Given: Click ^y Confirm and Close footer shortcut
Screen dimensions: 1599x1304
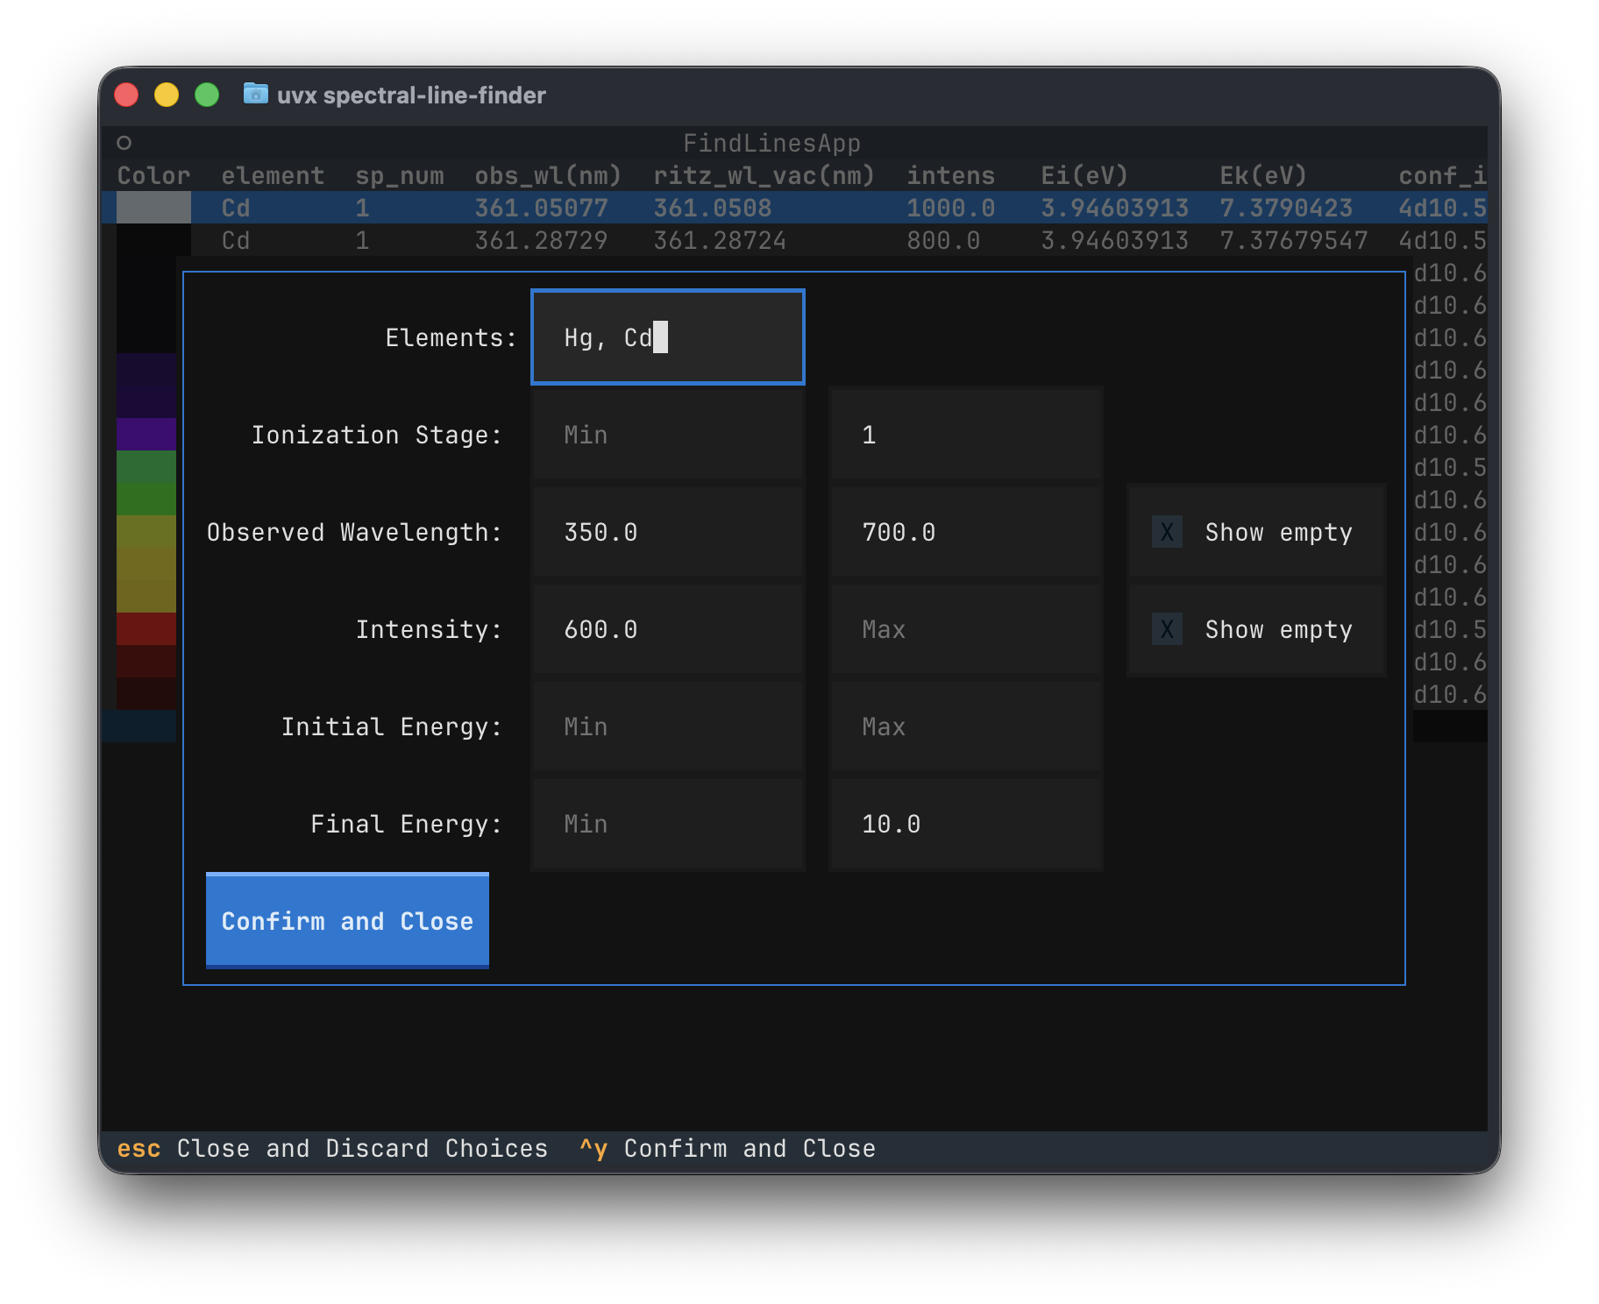Looking at the screenshot, I should point(728,1148).
